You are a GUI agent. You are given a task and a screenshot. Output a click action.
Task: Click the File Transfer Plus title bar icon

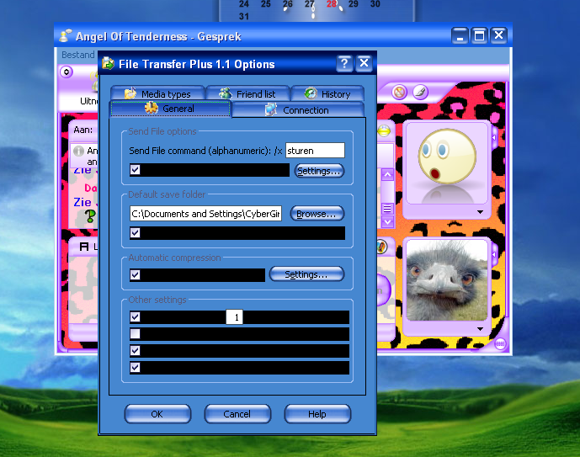tap(108, 64)
